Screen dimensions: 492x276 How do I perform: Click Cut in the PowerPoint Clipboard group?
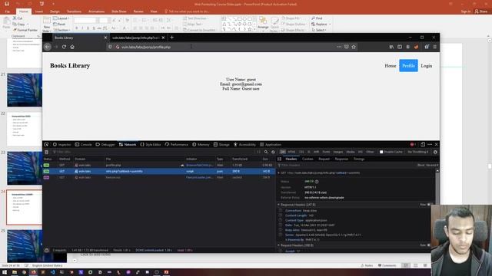18,18
